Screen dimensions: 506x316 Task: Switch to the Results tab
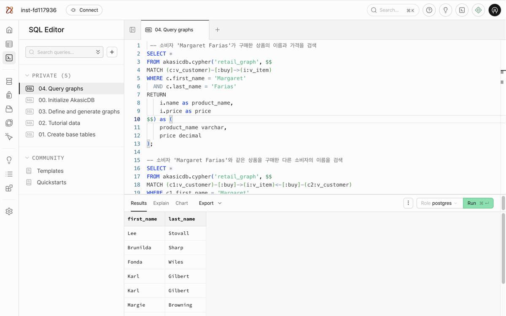[x=139, y=203]
